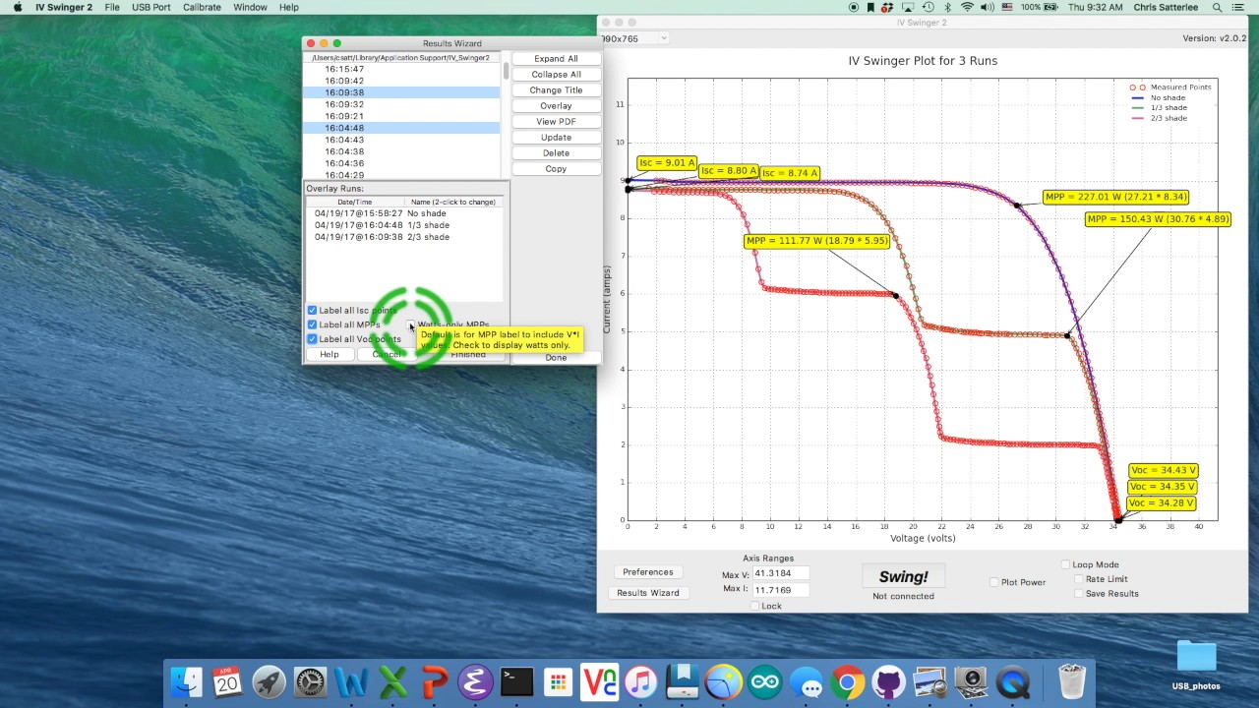
Task: Open the blue book app in dock
Action: [x=682, y=681]
